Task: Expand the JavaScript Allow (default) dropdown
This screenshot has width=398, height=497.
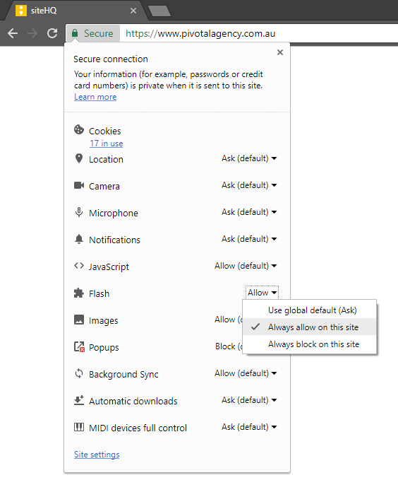Action: pyautogui.click(x=246, y=266)
